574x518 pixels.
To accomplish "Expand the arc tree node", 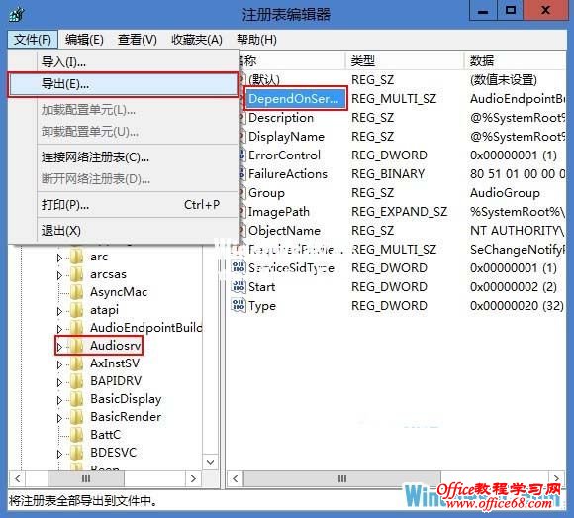I will [x=59, y=258].
